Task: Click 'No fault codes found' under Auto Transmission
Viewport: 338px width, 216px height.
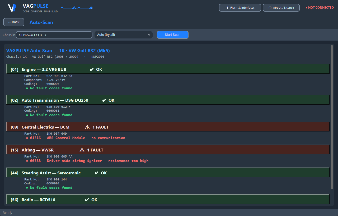Action: pos(49,115)
